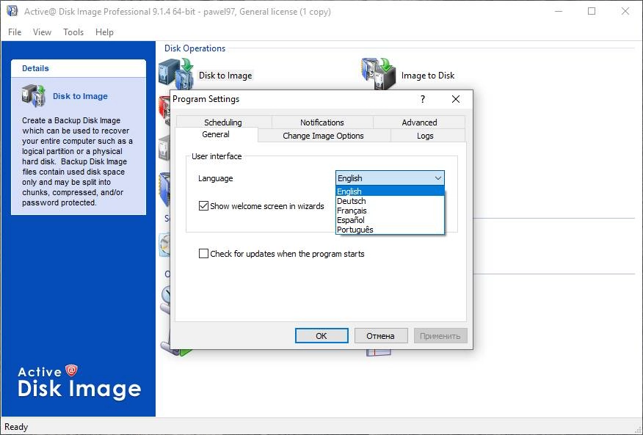Open the Advanced tab

pyautogui.click(x=419, y=123)
